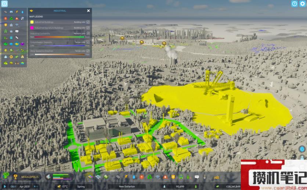The width and height of the screenshot is (307, 190).
Task: Select the Electricity info view lightning icon
Action: point(17,12)
